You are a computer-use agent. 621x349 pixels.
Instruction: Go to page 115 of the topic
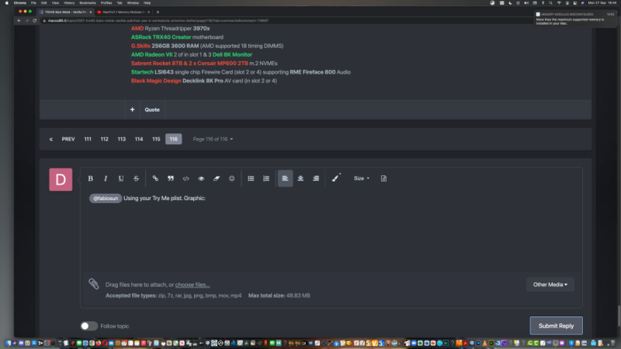(156, 139)
